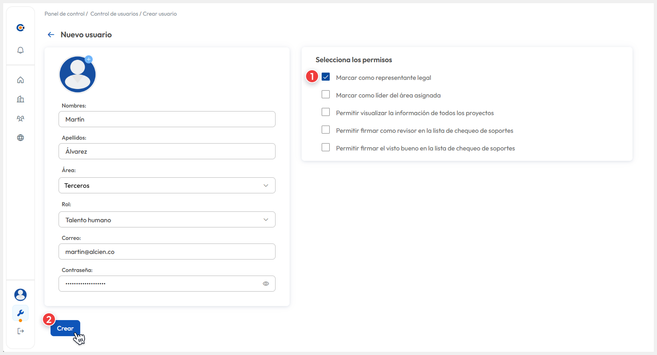Viewport: 657px width, 355px height.
Task: Click the logout icon in sidebar
Action: (x=20, y=331)
